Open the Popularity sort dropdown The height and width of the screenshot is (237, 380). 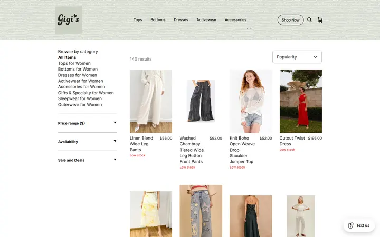[297, 57]
